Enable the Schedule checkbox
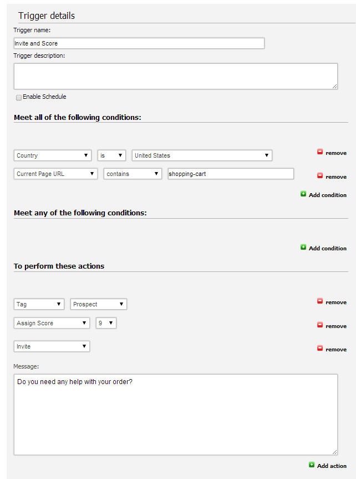Image resolution: width=356 pixels, height=479 pixels. [19, 98]
